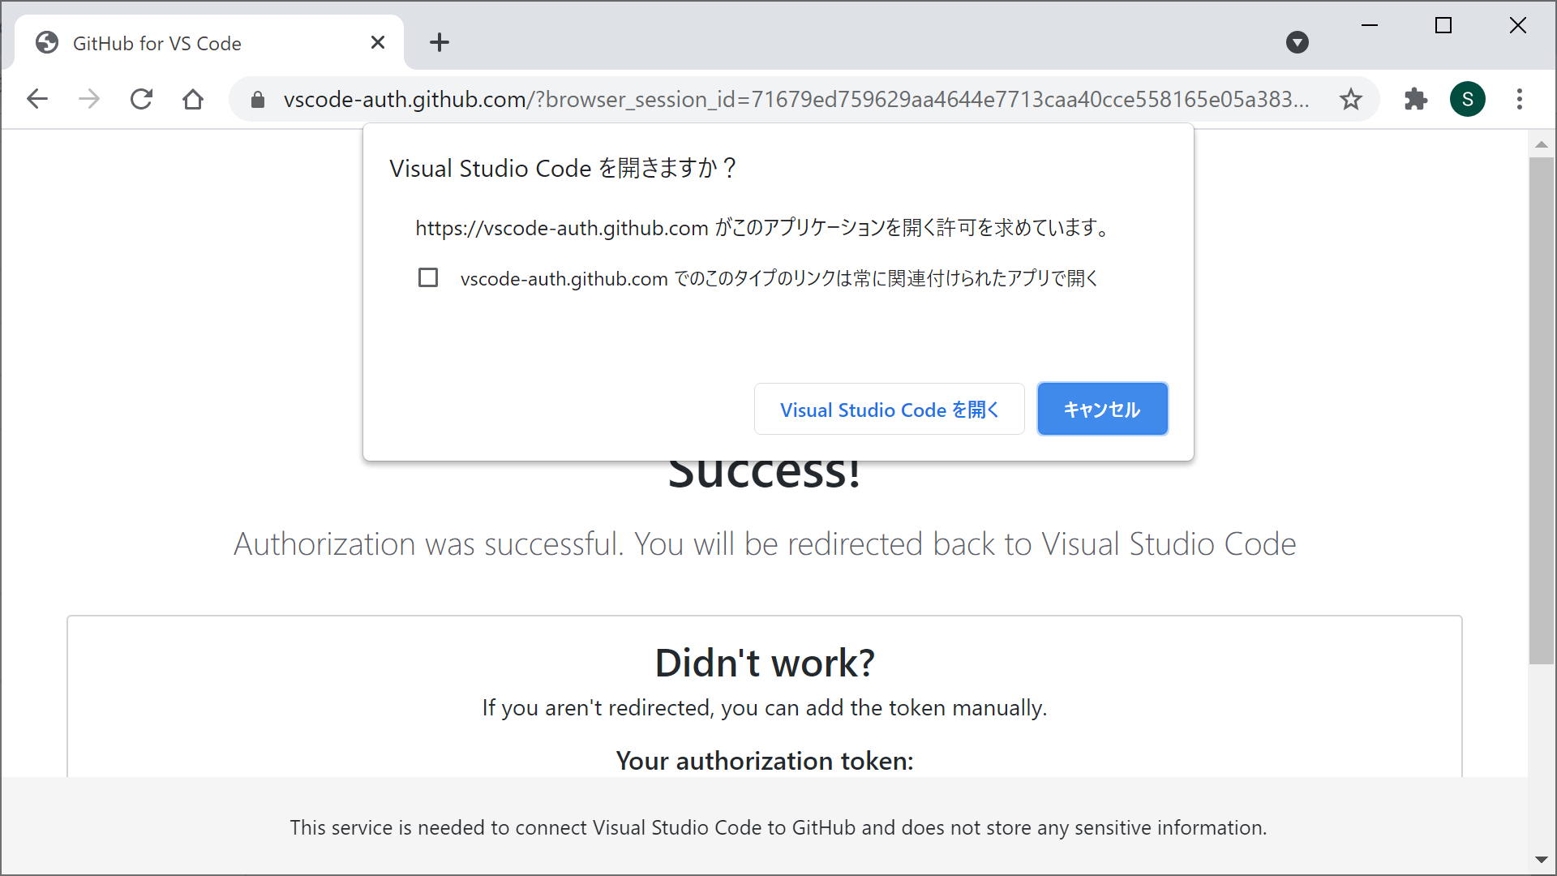Image resolution: width=1557 pixels, height=876 pixels.
Task: Click the dialog title Visual Studio Code を開きますか
Action: 563,168
